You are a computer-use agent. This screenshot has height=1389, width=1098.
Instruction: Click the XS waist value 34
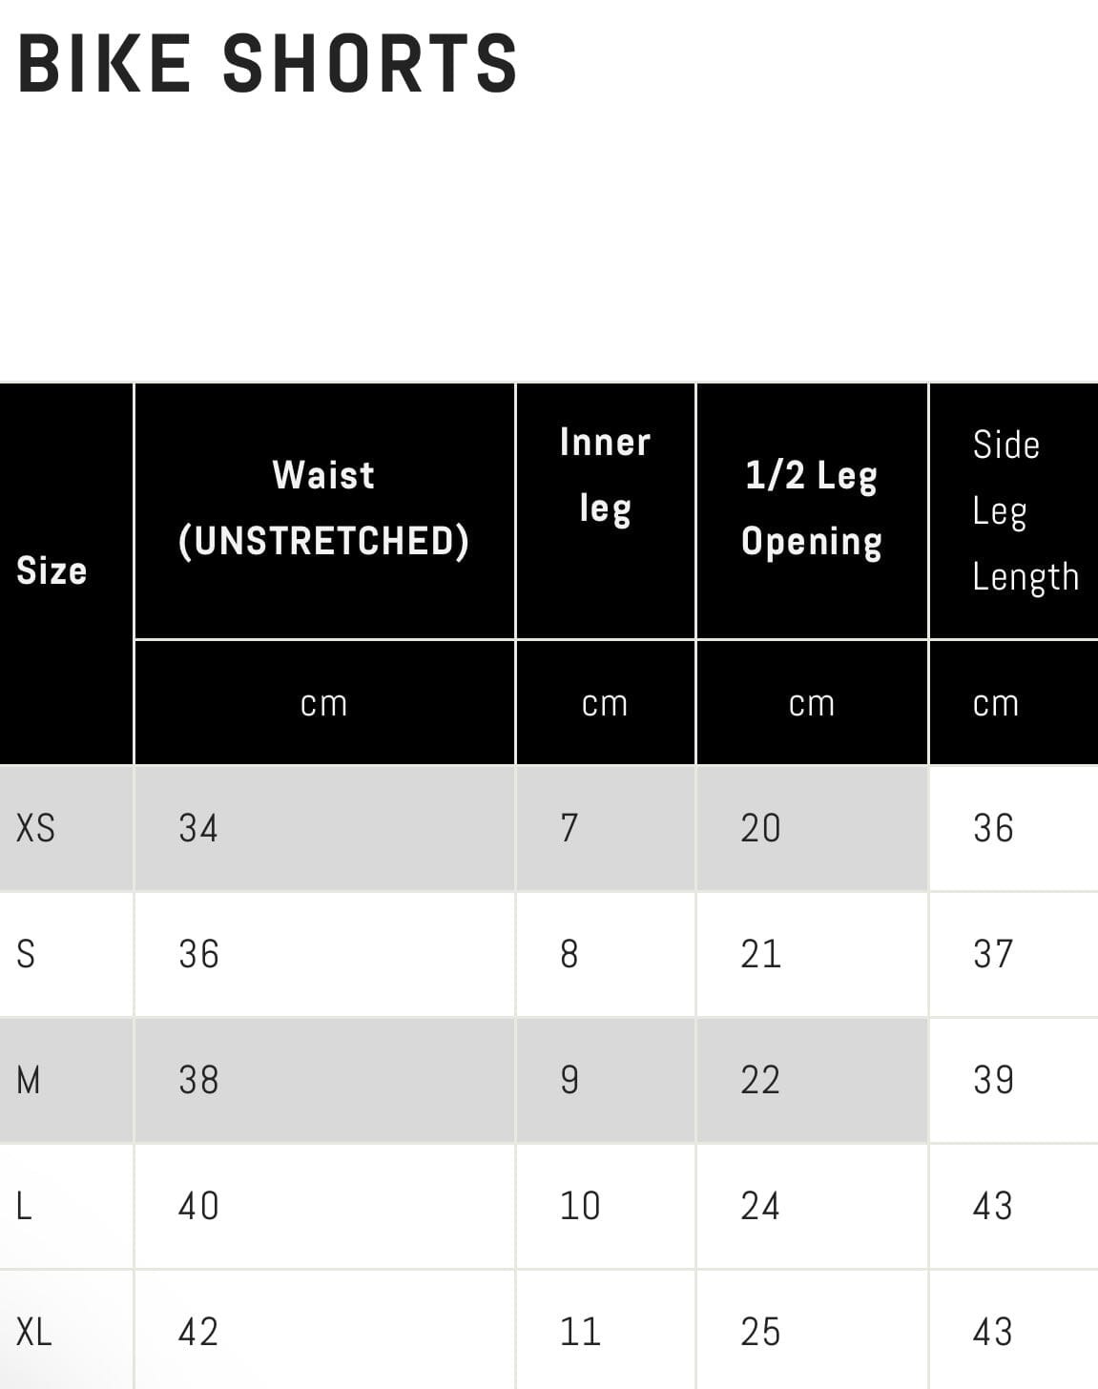(x=198, y=828)
